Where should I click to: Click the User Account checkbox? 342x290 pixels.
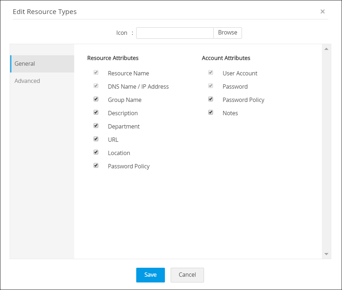tap(210, 72)
